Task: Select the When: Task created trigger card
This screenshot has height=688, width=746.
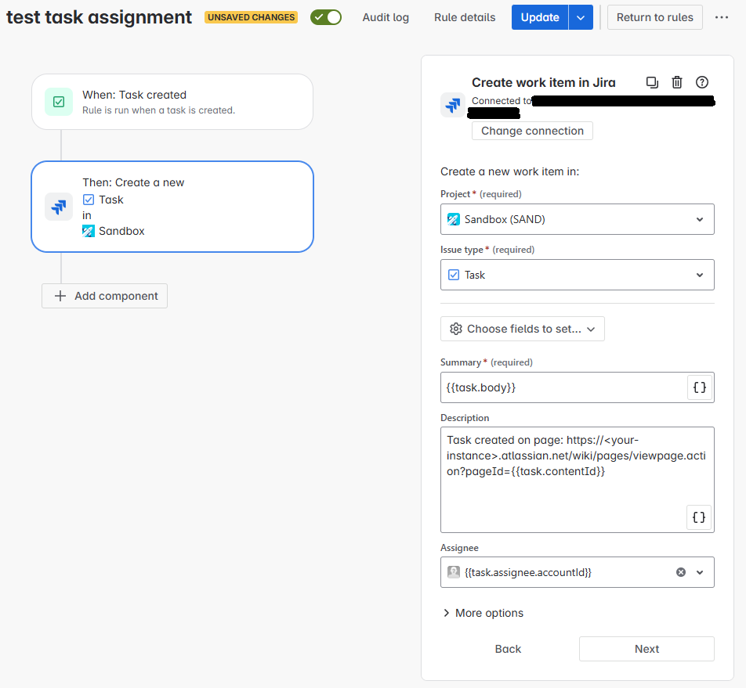Action: point(172,102)
